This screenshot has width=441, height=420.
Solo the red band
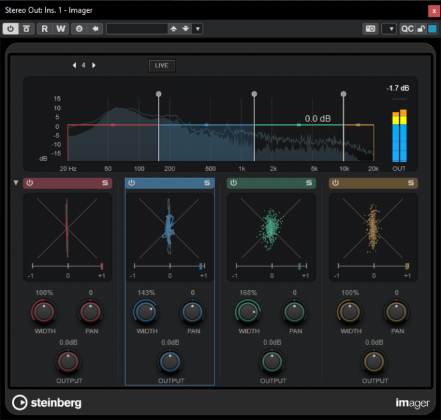105,183
